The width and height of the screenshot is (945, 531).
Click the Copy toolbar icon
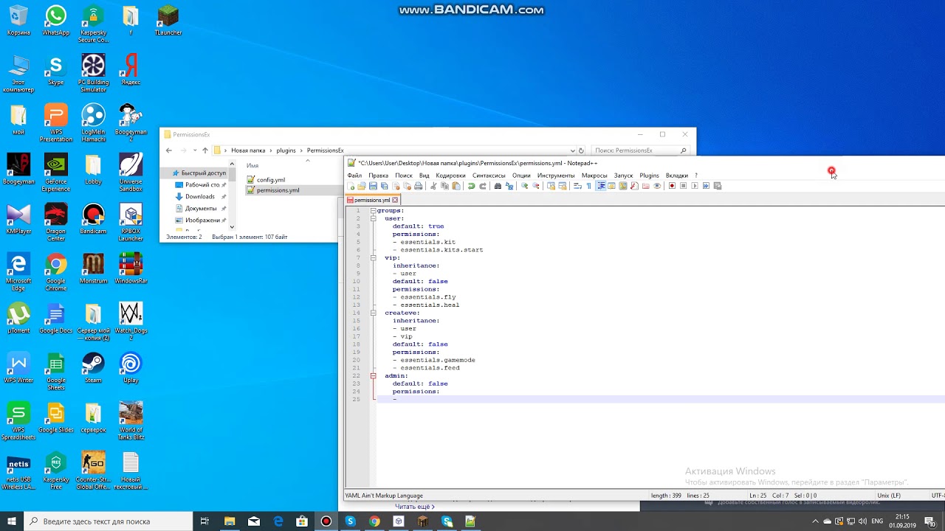pyautogui.click(x=444, y=186)
